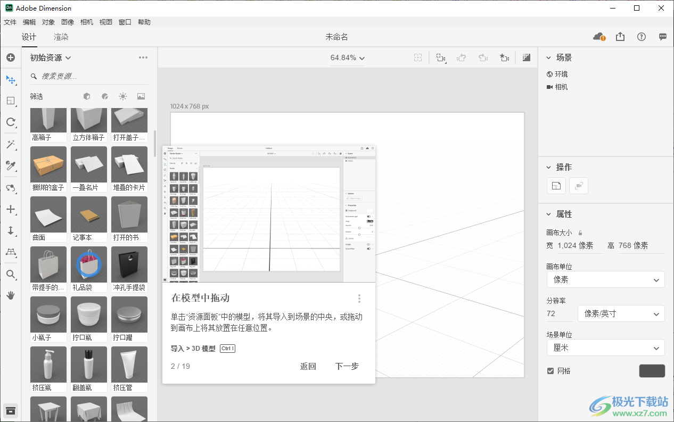Select the Sampler eyedropper tool
This screenshot has width=674, height=422.
coord(11,166)
